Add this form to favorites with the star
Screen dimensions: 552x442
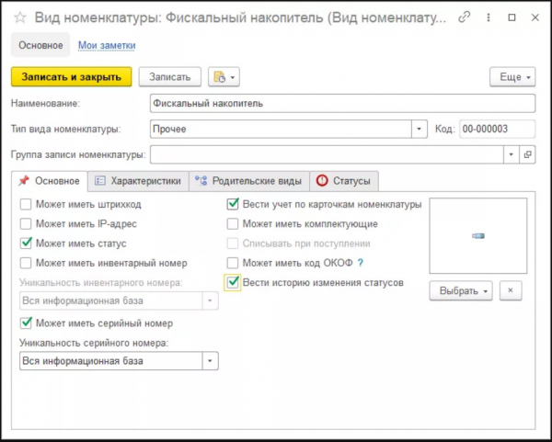click(20, 17)
